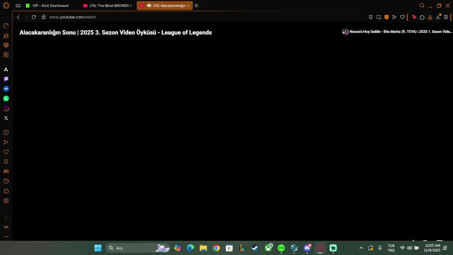Open Xbox app from taskbar
Screen dimensions: 453x255
(268, 248)
